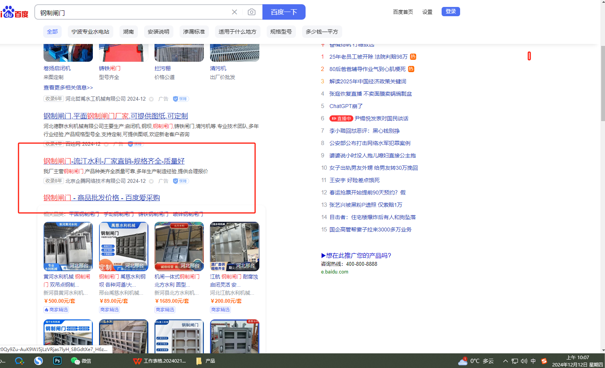The height and width of the screenshot is (368, 605).
Task: Click the ¥1689.00元/套 price
Action: click(172, 301)
